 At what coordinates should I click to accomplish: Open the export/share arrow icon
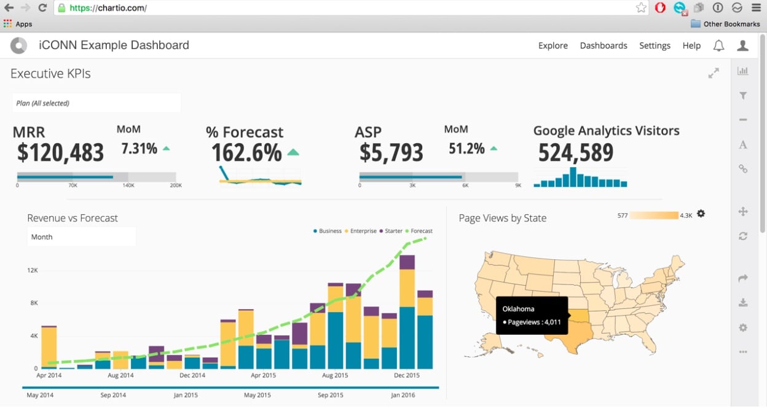(x=743, y=278)
